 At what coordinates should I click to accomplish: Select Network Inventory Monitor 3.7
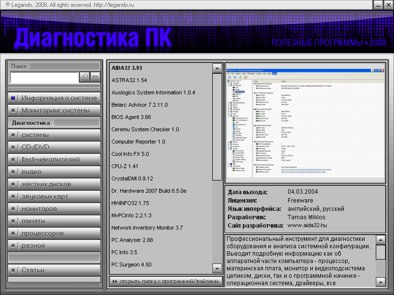click(147, 228)
